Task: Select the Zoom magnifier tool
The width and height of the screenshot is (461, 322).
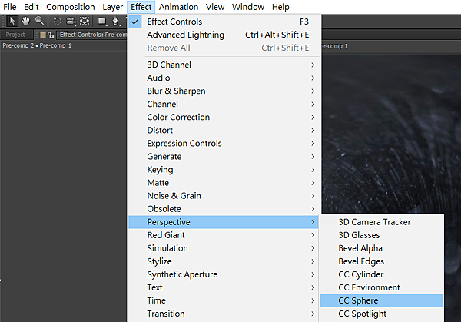Action: tap(39, 21)
